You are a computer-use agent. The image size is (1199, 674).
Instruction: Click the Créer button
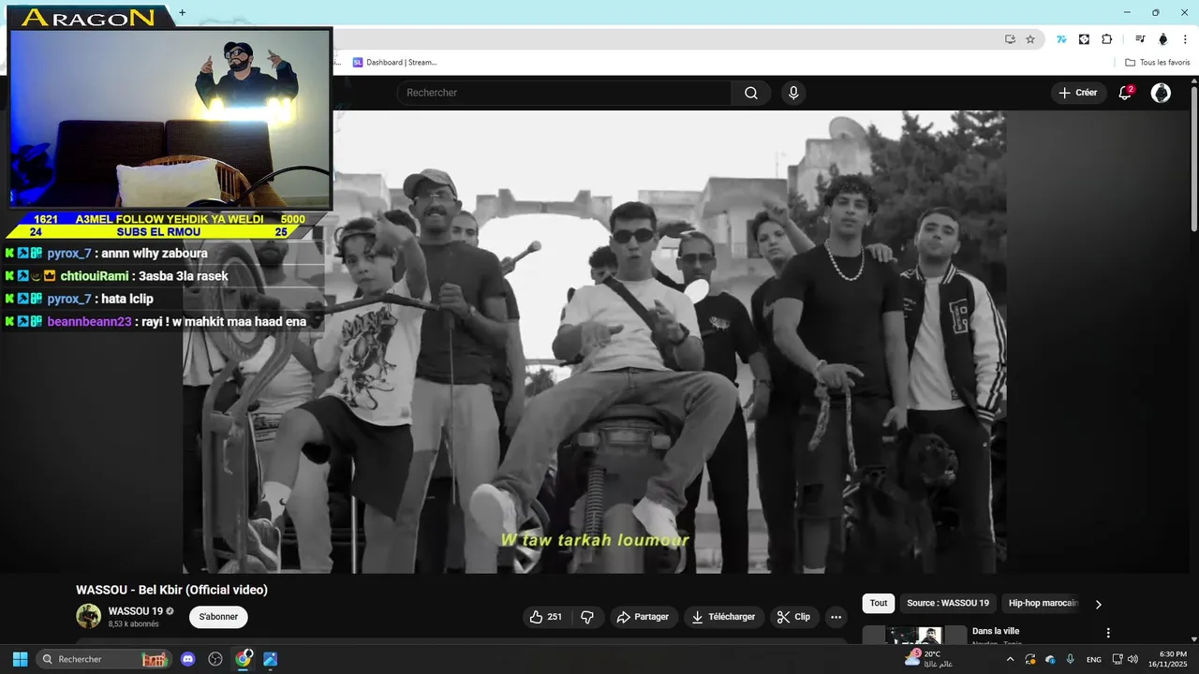tap(1077, 93)
